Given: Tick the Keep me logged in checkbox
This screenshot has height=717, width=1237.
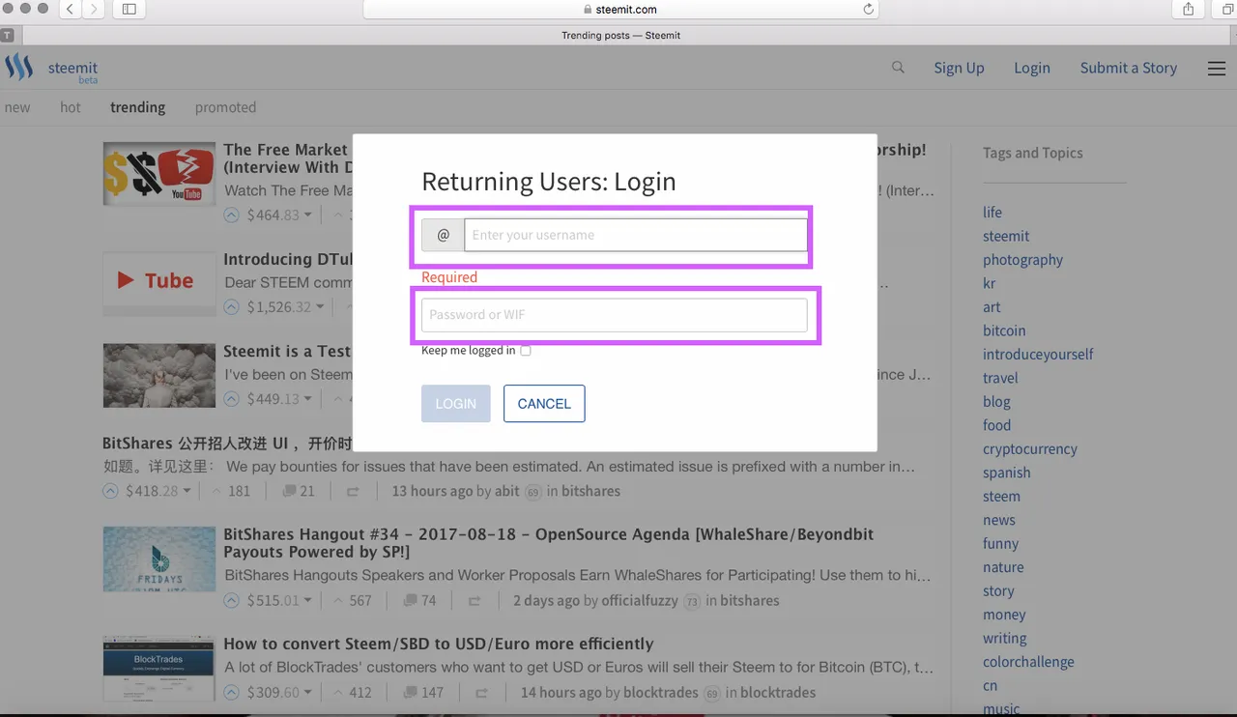Looking at the screenshot, I should tap(526, 351).
